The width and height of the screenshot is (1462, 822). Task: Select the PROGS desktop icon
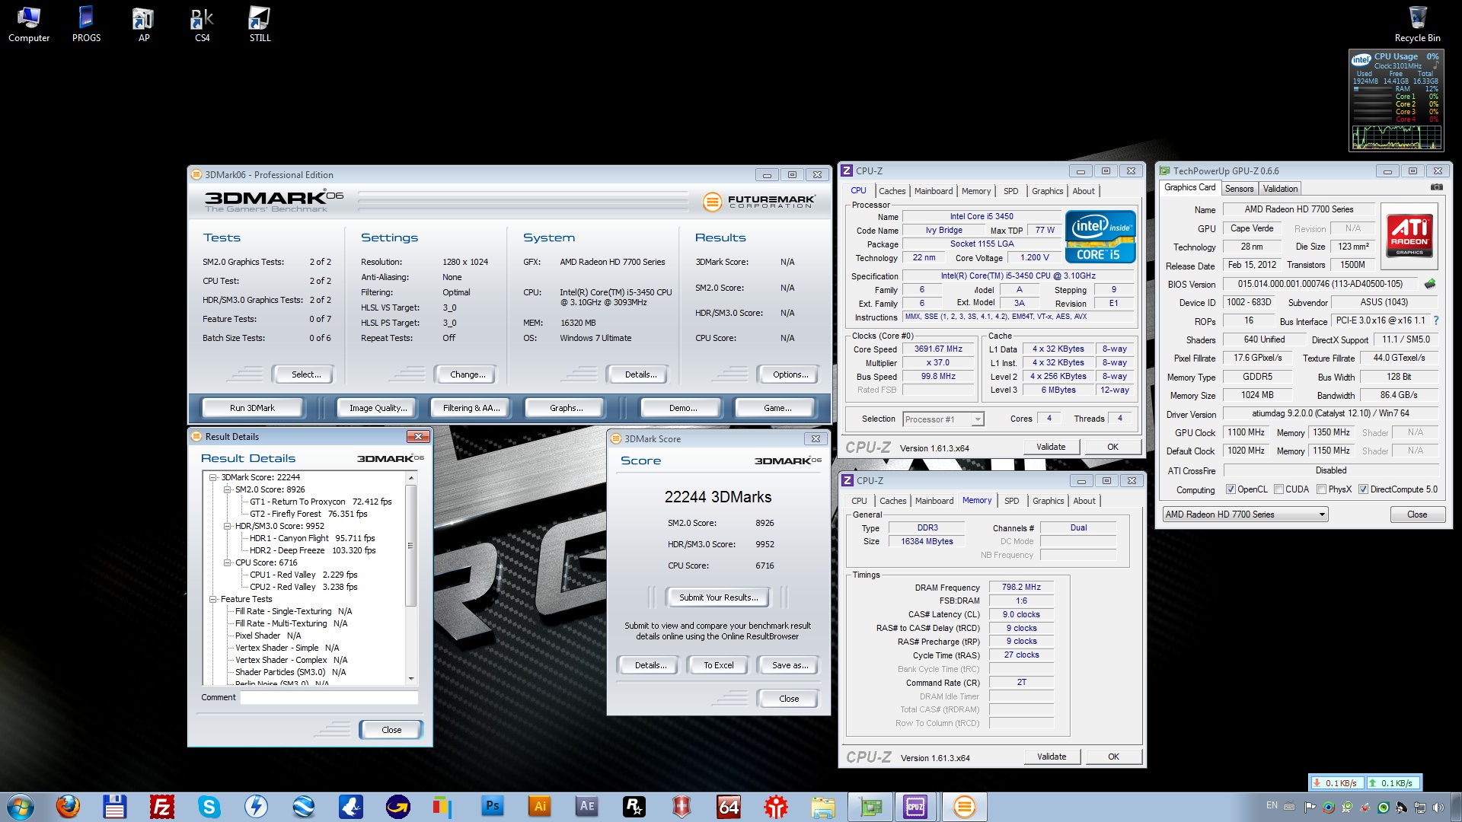click(x=86, y=24)
